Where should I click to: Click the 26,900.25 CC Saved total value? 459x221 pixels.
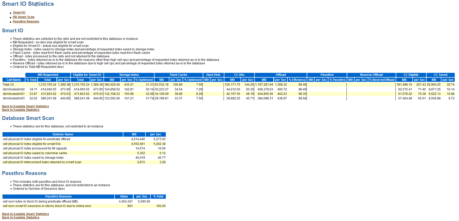(434, 85)
